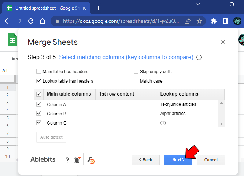Enable the Match case option
This screenshot has height=176, width=244.
[136, 81]
